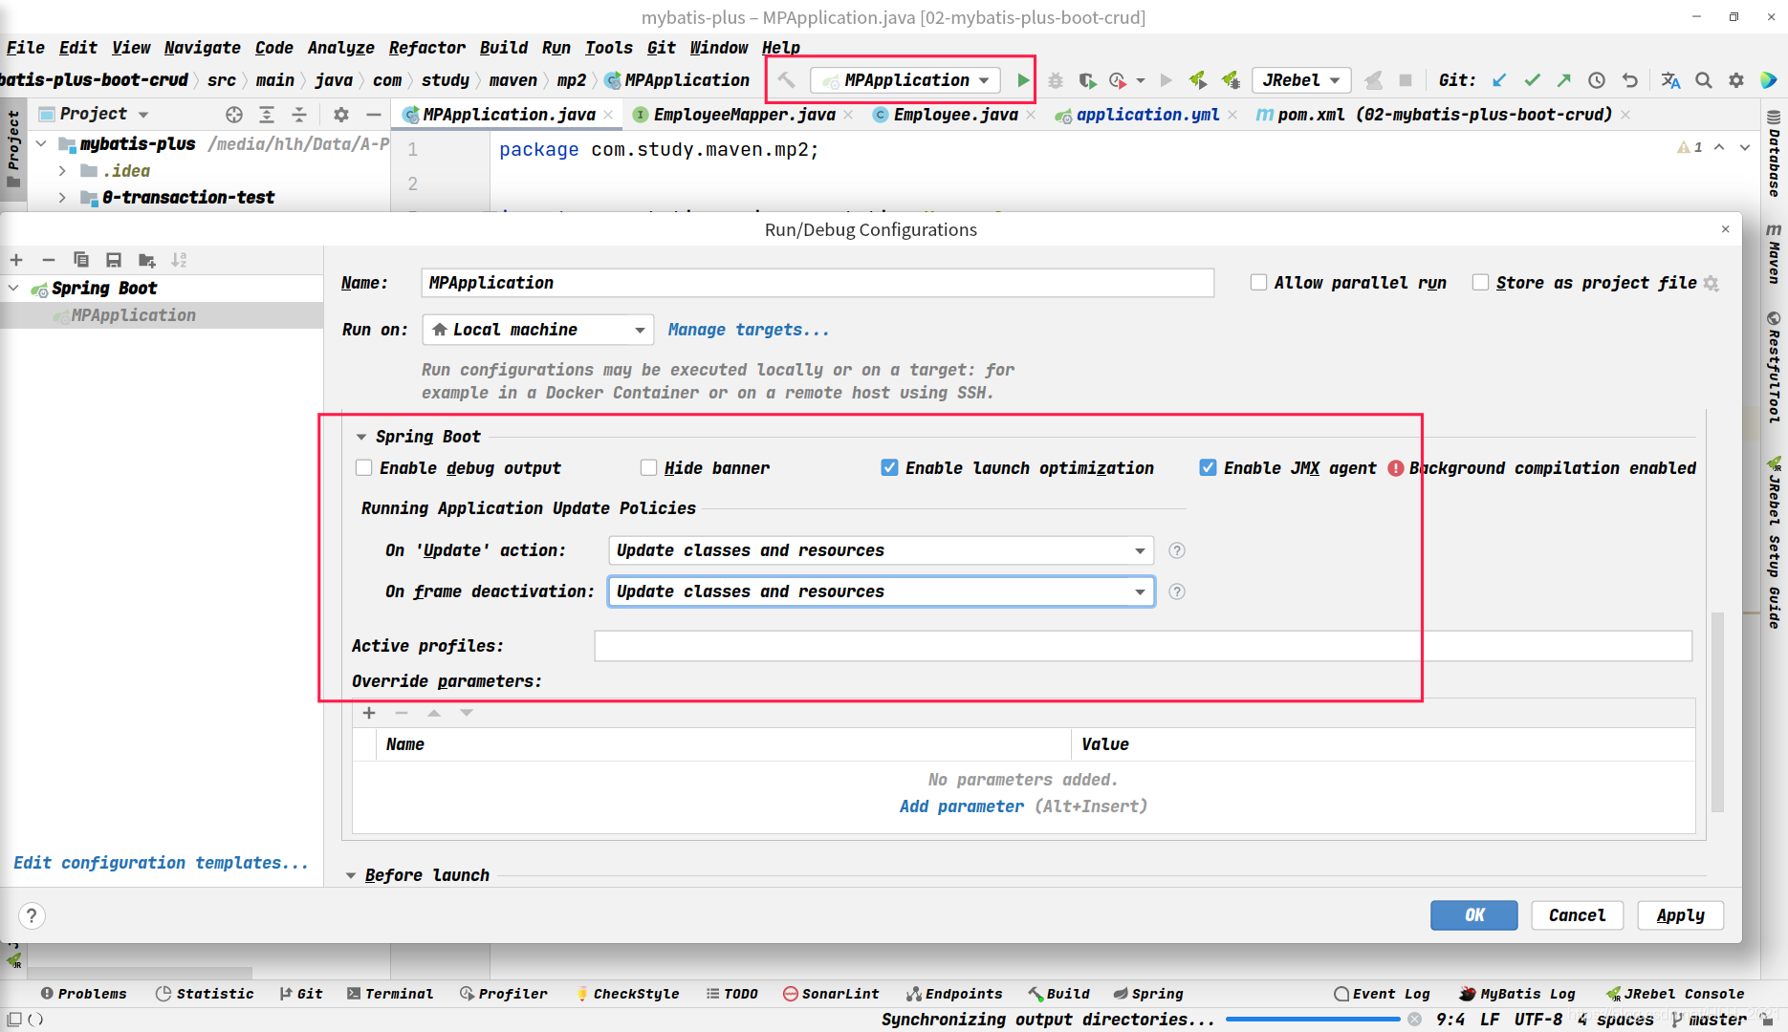Click Cancel button in dialog

[1577, 915]
